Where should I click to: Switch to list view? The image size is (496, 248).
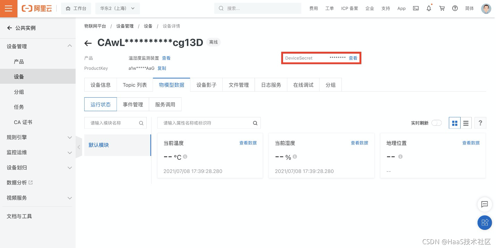[466, 123]
